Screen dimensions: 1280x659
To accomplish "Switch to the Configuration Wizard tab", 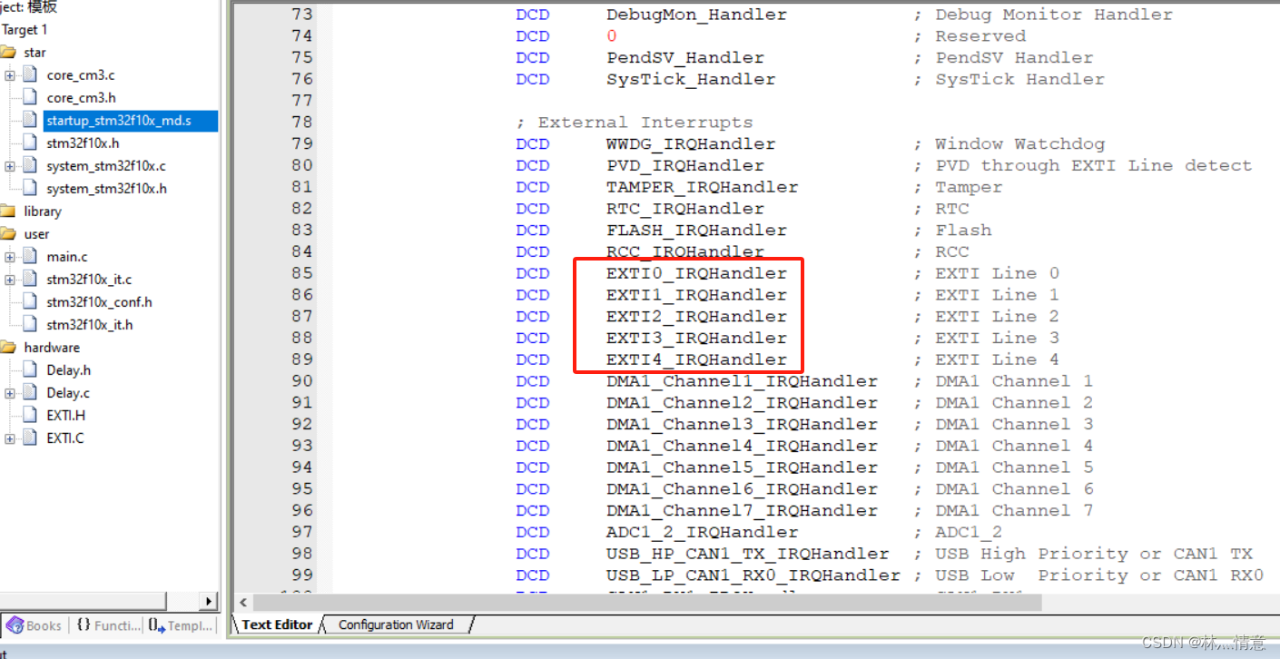I will coord(396,625).
